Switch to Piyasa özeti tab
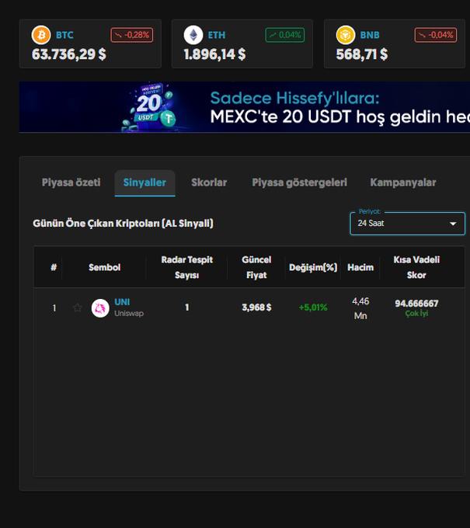This screenshot has height=528, width=470. pyautogui.click(x=71, y=182)
